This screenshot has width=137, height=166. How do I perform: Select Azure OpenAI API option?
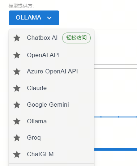[52, 72]
